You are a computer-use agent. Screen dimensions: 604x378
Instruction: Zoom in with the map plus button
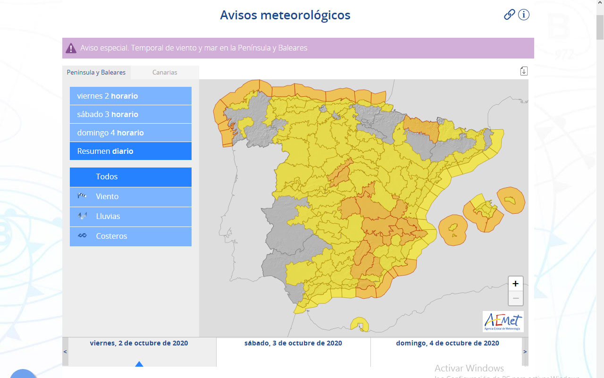515,284
